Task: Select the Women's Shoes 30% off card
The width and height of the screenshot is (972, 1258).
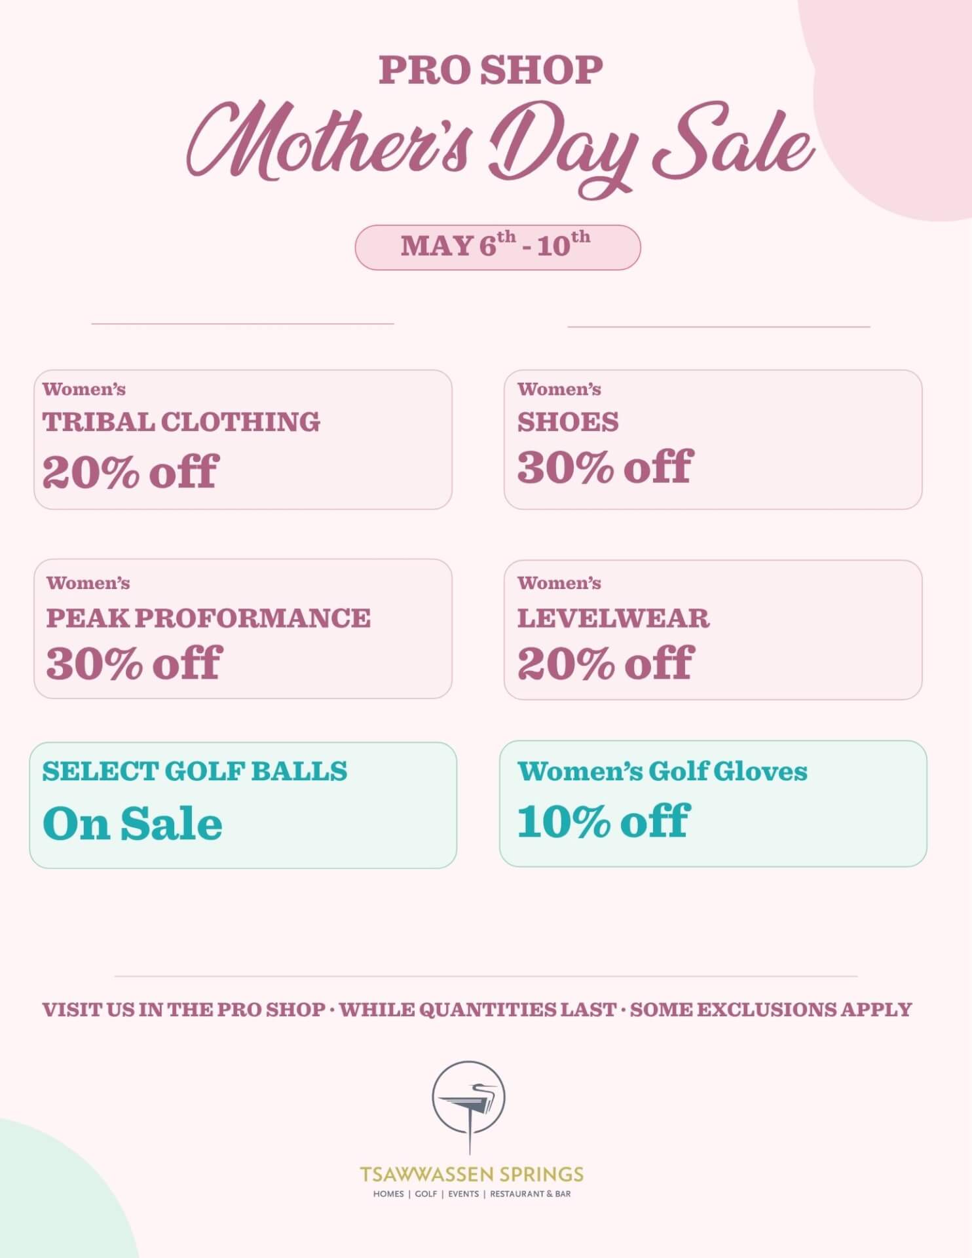Action: [x=713, y=440]
